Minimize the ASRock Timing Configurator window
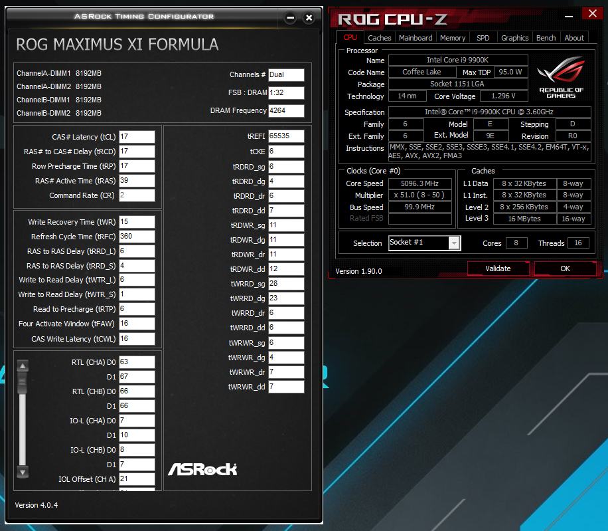Image resolution: width=608 pixels, height=531 pixels. 290,18
